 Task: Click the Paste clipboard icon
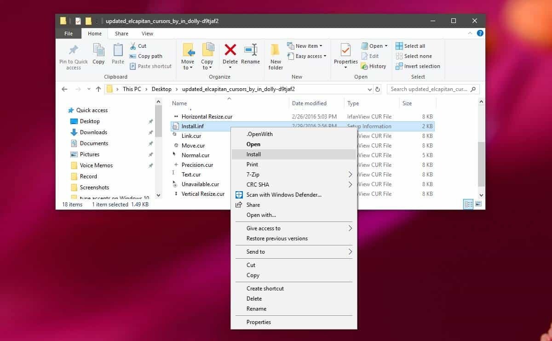tap(118, 50)
